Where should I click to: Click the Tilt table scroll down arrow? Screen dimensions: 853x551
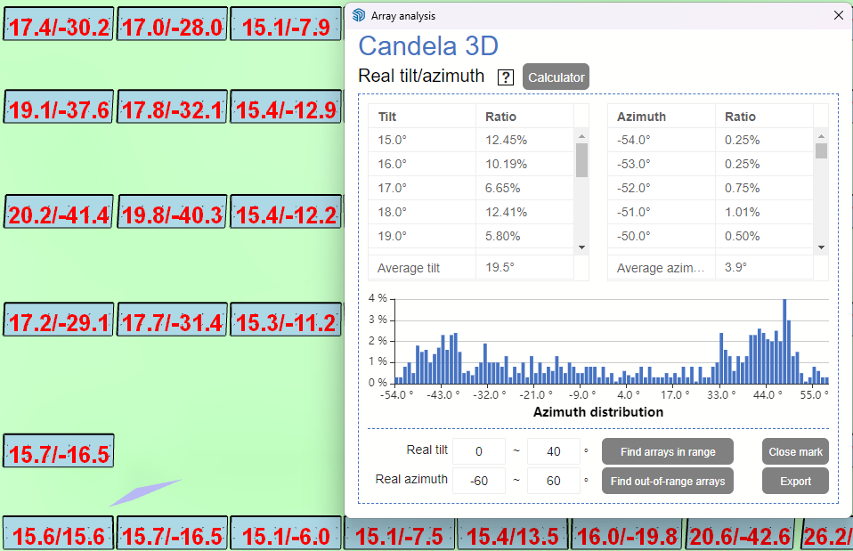pos(581,247)
